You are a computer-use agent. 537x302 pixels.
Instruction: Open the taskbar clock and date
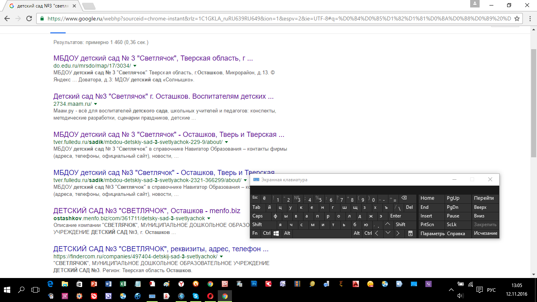click(x=517, y=290)
